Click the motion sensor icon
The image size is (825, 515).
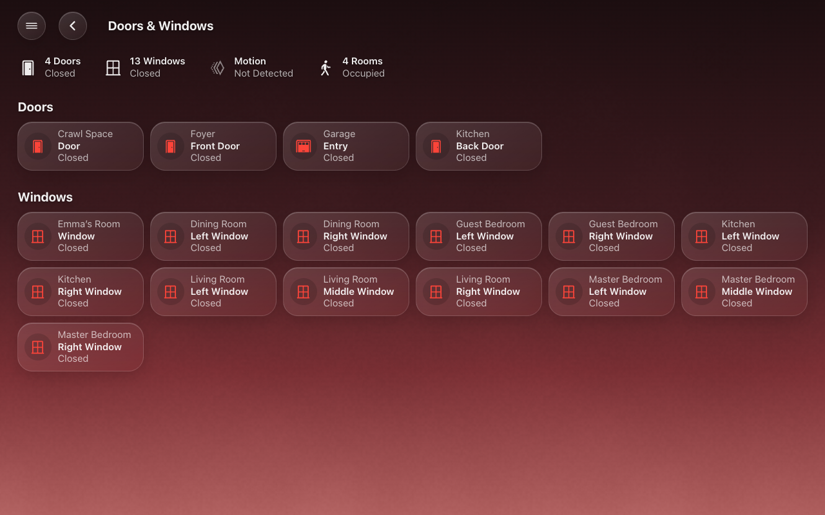coord(218,68)
